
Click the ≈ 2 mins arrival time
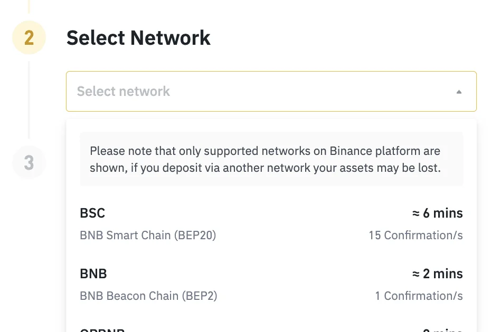pos(438,274)
